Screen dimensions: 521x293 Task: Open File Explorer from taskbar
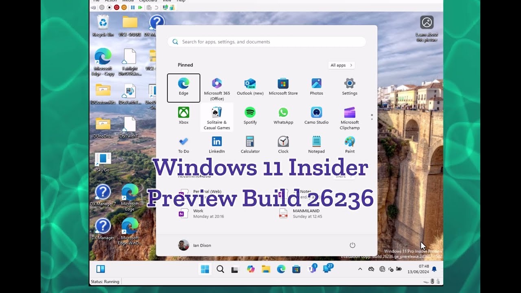pos(266,269)
